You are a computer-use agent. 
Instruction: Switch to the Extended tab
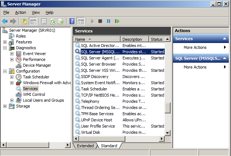(x=85, y=146)
